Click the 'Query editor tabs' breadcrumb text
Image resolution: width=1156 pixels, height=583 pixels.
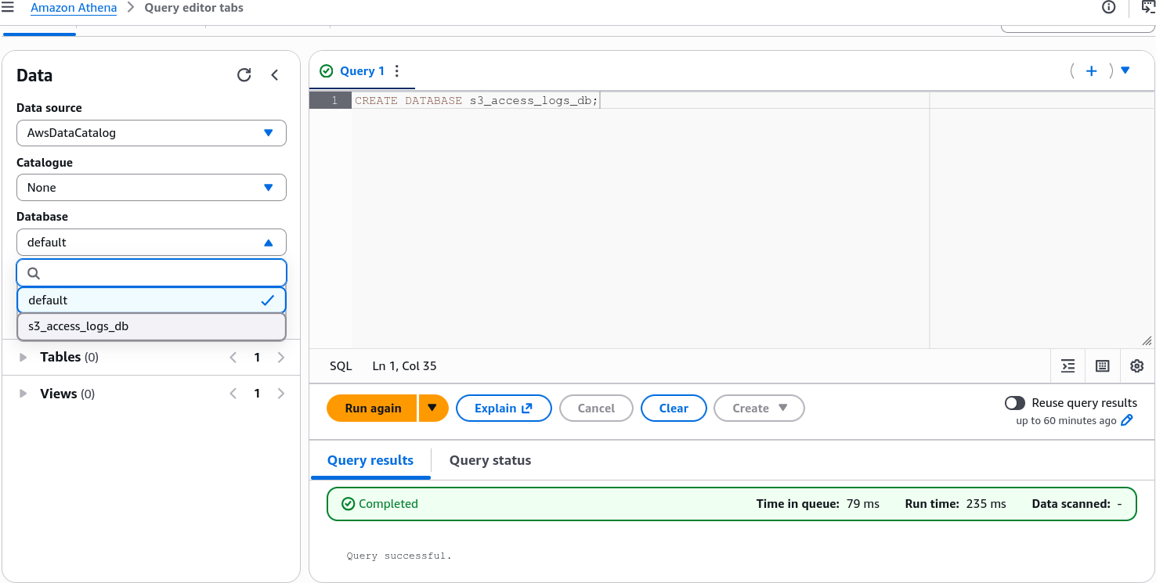click(194, 8)
